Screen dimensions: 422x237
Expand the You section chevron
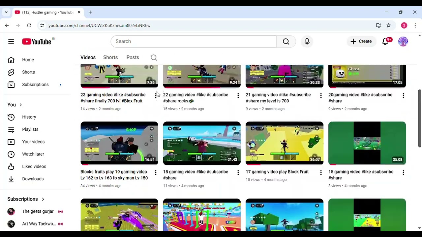(x=21, y=105)
